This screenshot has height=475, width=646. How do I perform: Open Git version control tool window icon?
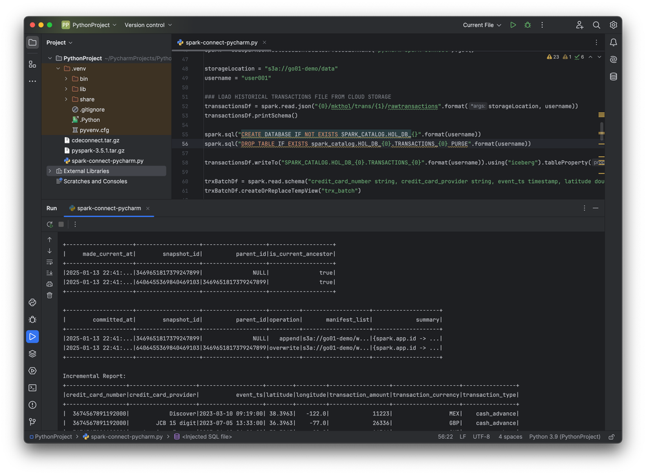point(32,422)
